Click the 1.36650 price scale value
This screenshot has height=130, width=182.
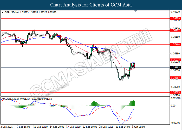175,54
